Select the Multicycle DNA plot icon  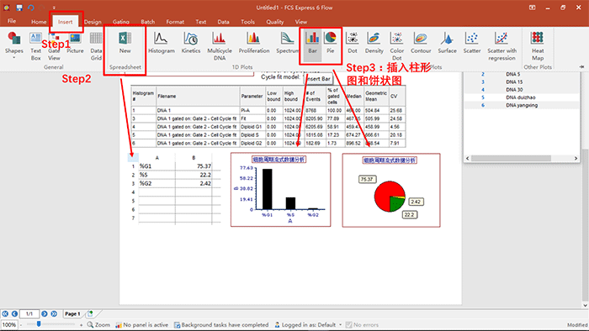(x=220, y=45)
